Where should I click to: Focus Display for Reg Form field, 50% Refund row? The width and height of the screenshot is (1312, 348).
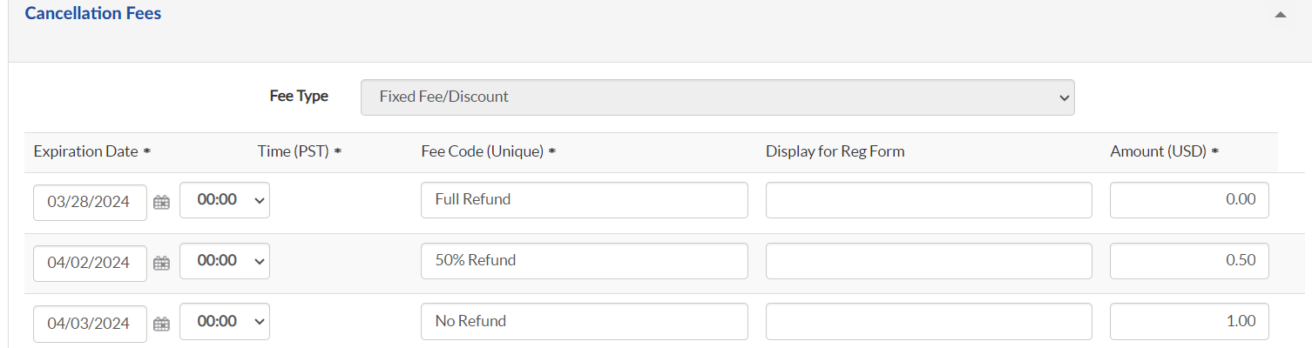coord(929,261)
